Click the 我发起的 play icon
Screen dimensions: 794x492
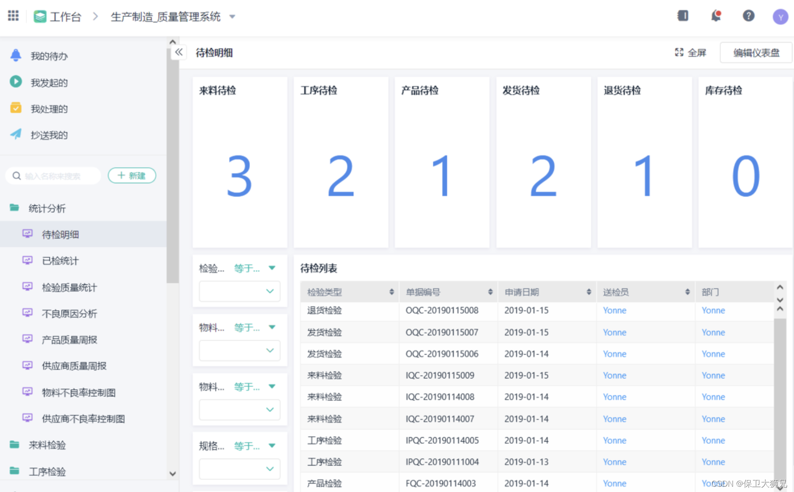pos(16,82)
